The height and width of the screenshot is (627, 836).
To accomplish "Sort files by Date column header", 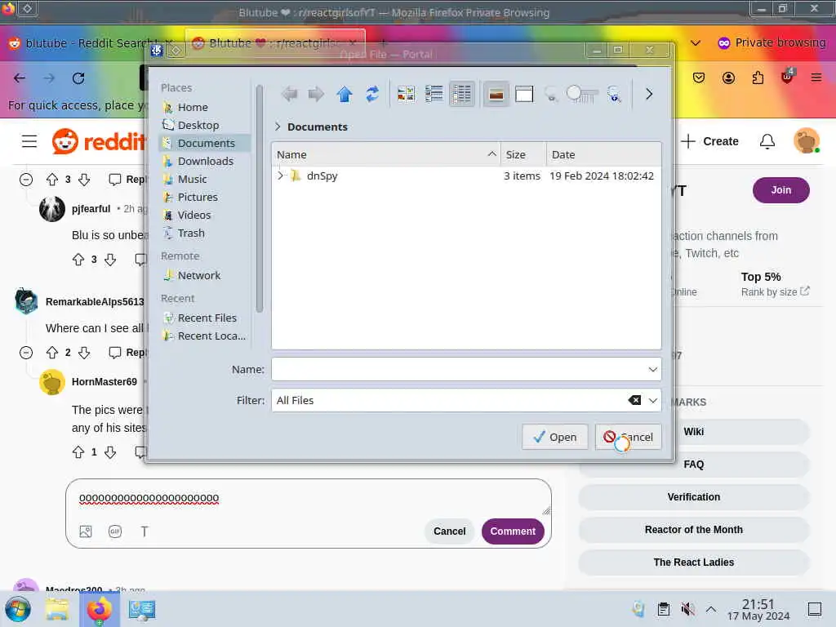I will [603, 154].
